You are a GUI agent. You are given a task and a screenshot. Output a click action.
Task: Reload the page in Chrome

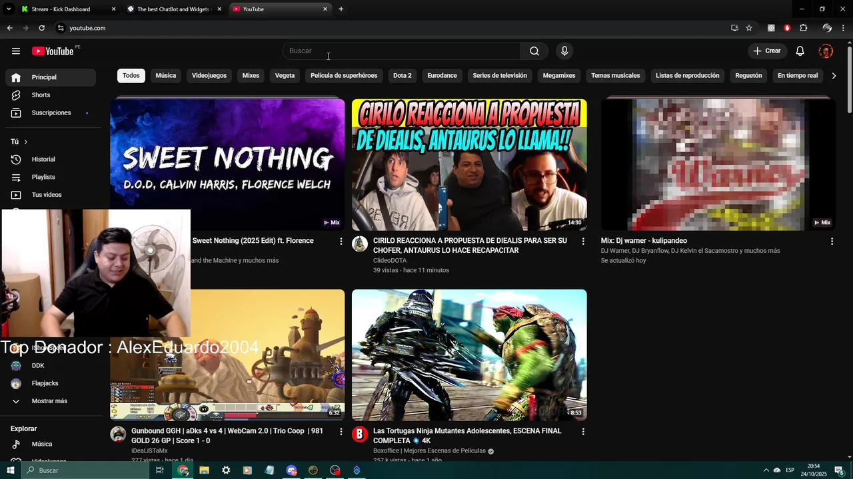pos(41,28)
